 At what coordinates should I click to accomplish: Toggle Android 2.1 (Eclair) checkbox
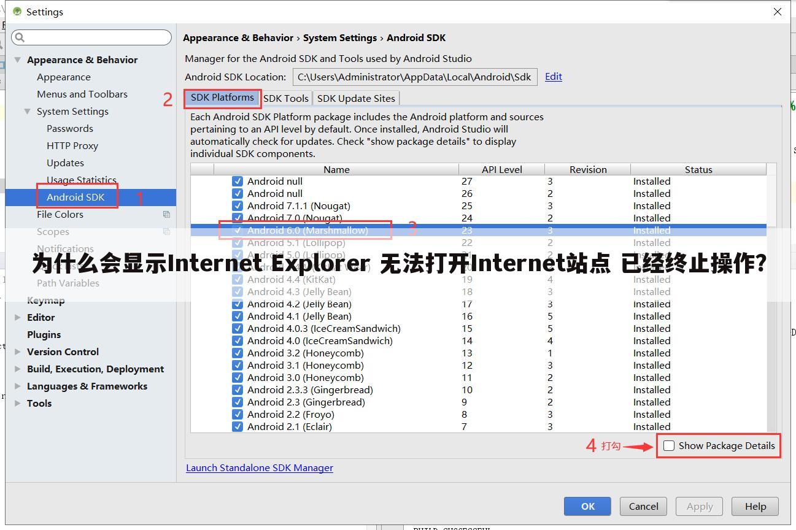pos(238,426)
